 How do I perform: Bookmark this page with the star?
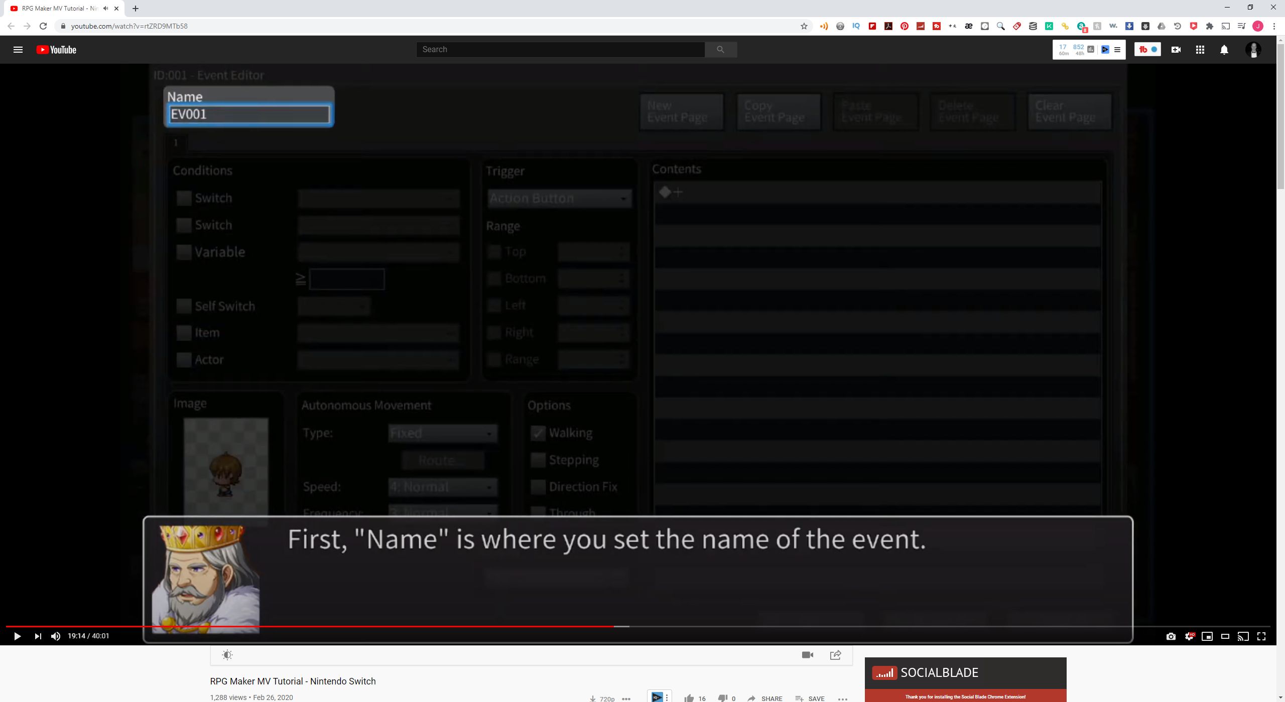click(x=804, y=26)
